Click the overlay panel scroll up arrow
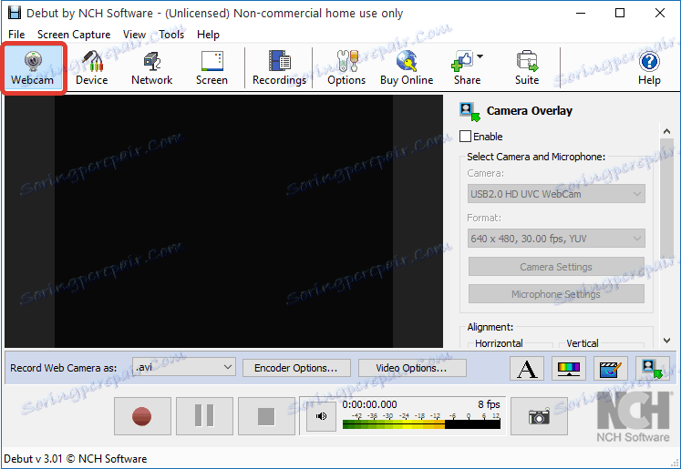 point(666,131)
